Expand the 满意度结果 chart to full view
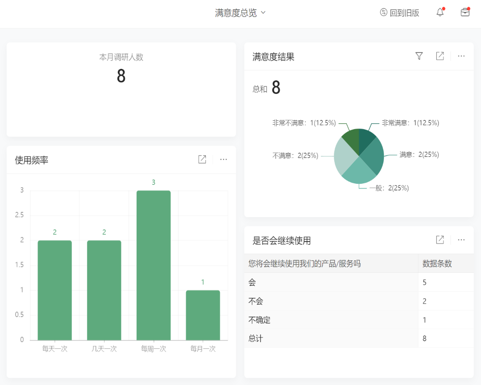The height and width of the screenshot is (385, 481). coord(440,56)
